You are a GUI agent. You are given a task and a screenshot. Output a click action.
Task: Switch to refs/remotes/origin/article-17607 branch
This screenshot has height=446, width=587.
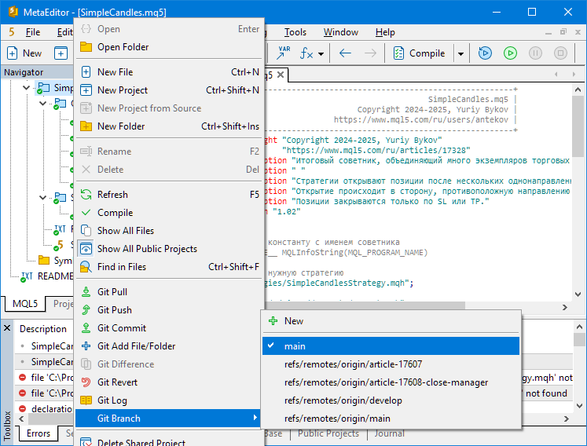391,364
